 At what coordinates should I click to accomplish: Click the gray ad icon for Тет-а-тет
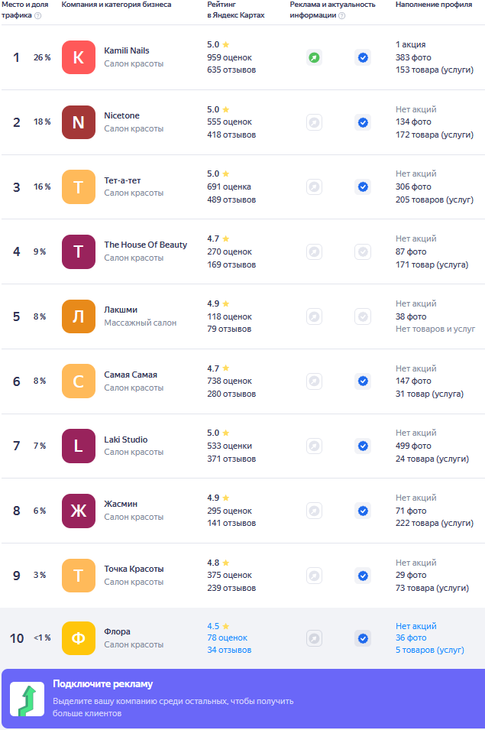click(315, 187)
